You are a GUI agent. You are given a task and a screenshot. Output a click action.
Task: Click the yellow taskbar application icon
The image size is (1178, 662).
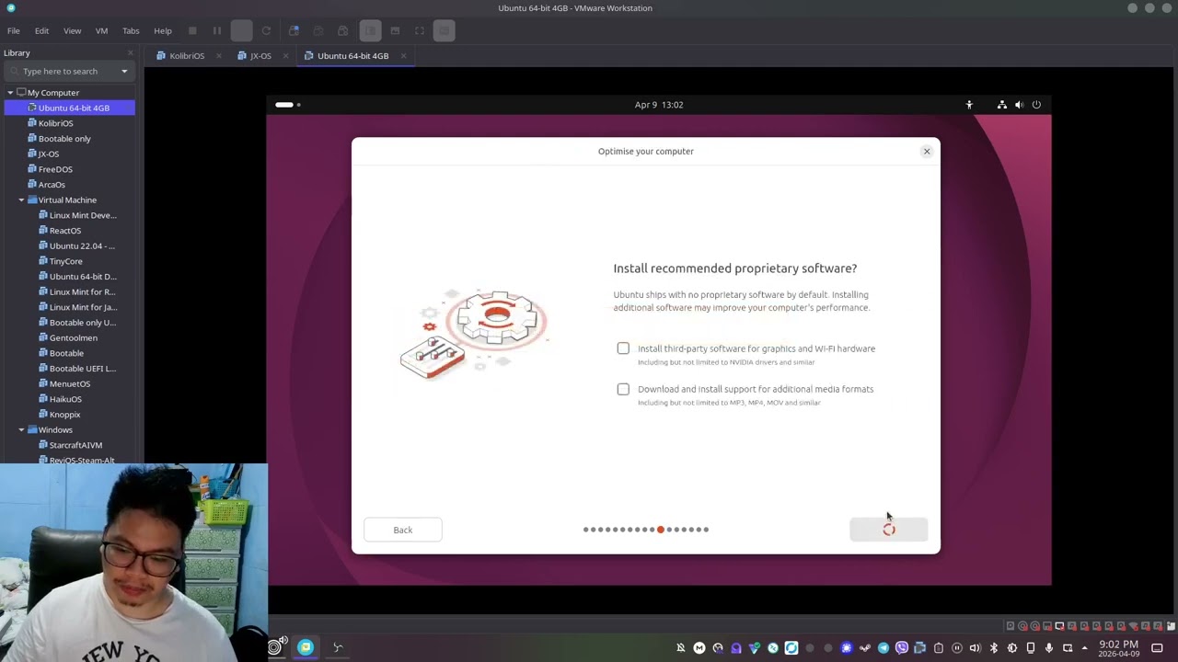[x=306, y=647]
